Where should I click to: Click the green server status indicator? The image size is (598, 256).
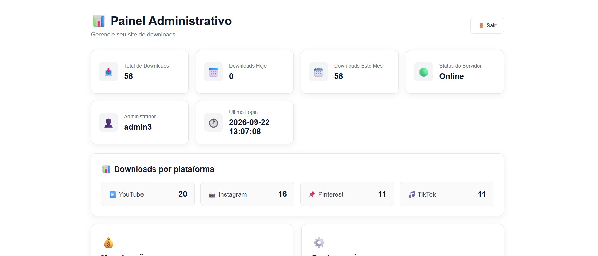tap(424, 72)
